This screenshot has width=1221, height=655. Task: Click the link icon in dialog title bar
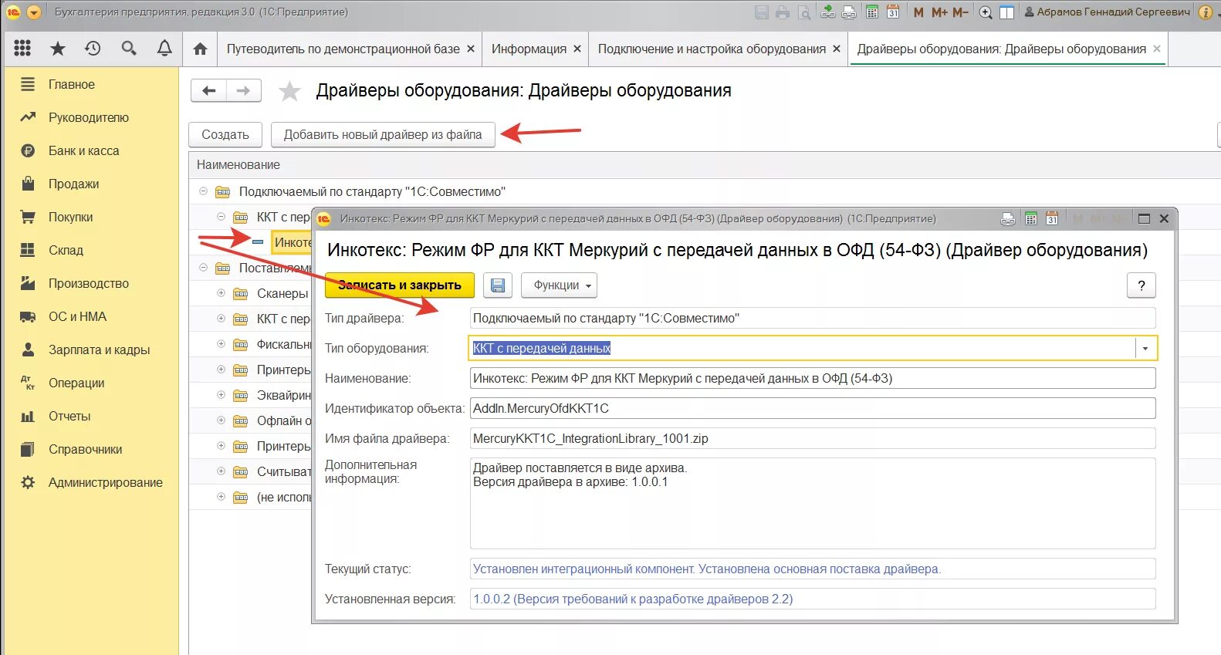[x=1008, y=219]
